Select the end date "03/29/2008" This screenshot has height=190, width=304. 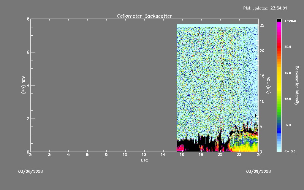[258, 171]
